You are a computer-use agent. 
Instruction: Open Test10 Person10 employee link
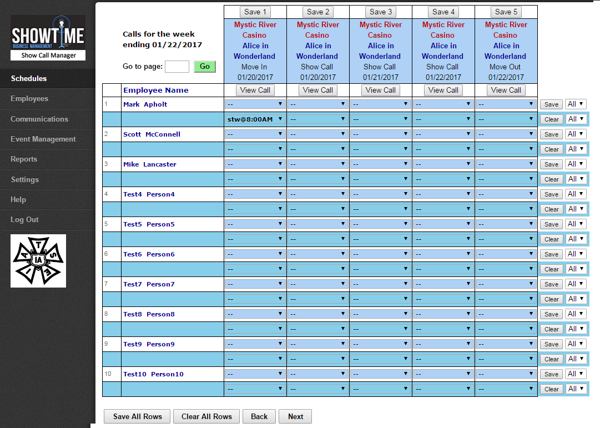153,374
